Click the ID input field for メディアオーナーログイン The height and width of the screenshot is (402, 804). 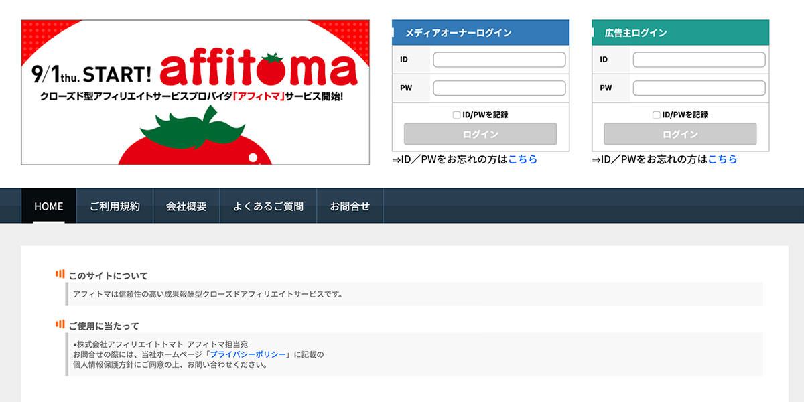(x=498, y=59)
